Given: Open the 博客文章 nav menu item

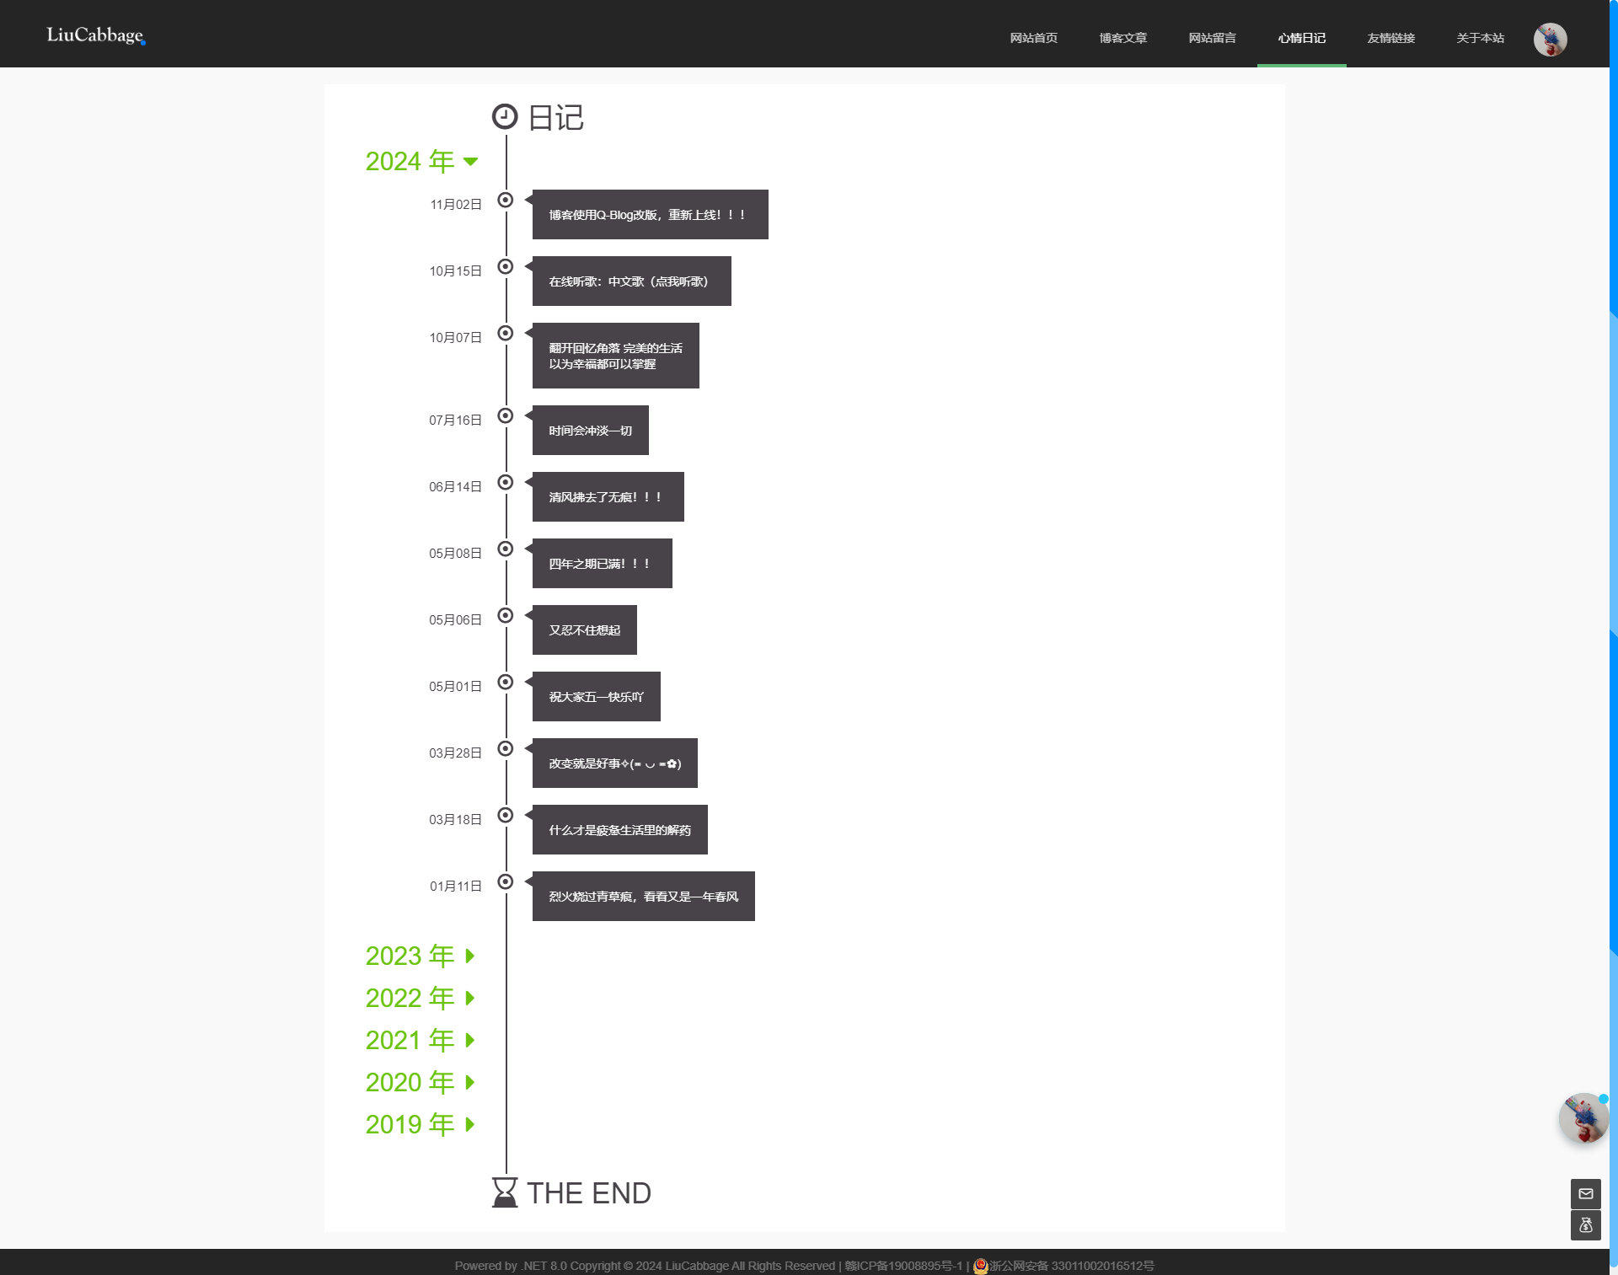Looking at the screenshot, I should (x=1122, y=38).
